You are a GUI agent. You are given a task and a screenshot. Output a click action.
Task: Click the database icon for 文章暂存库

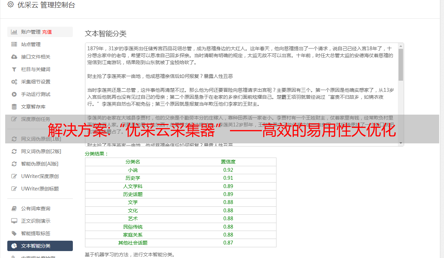(14, 107)
